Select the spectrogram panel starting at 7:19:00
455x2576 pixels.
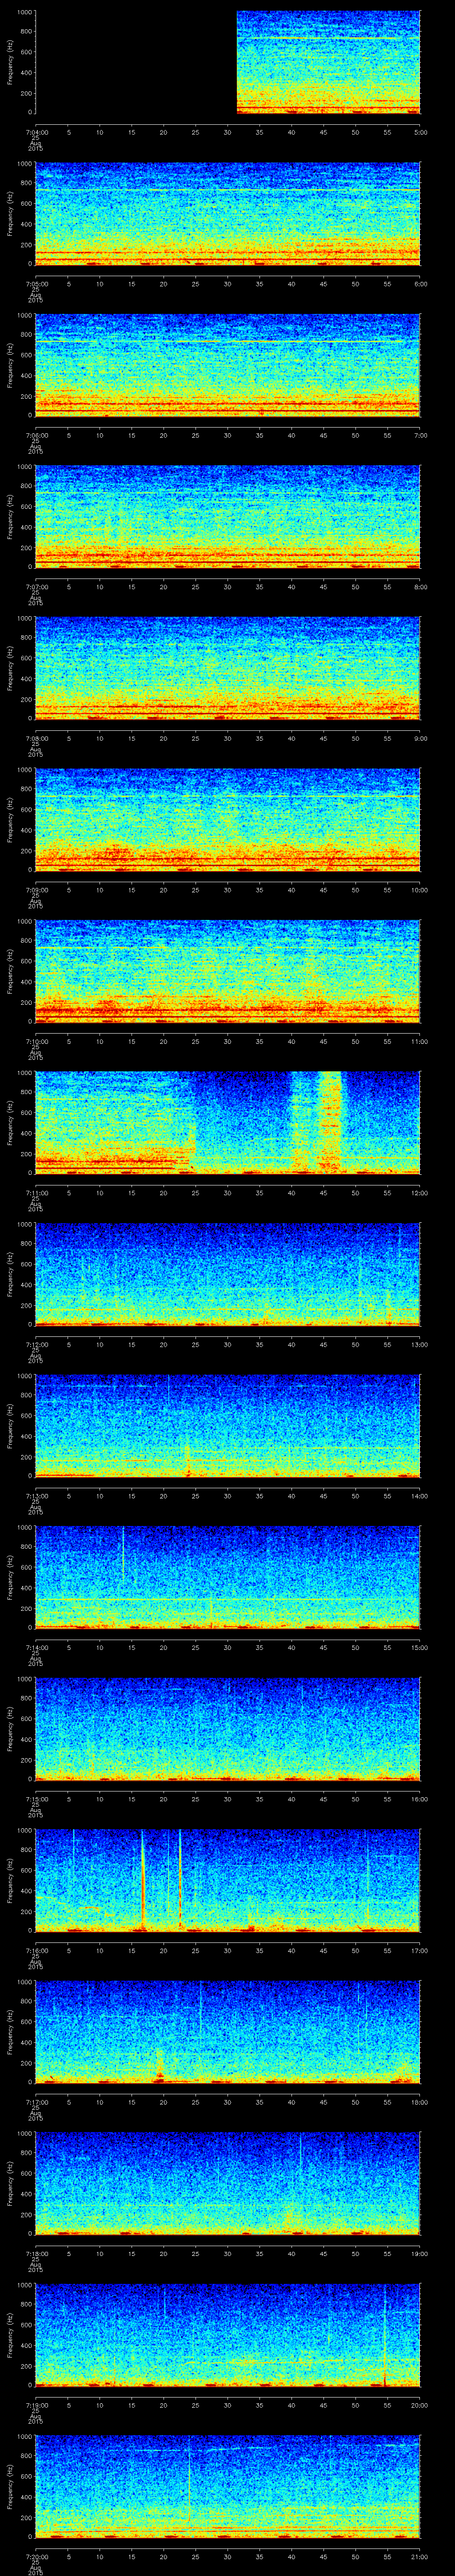227,2335
